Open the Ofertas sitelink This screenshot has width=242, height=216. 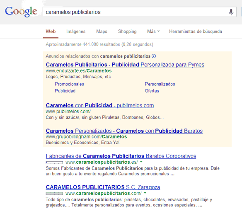pos(152,91)
